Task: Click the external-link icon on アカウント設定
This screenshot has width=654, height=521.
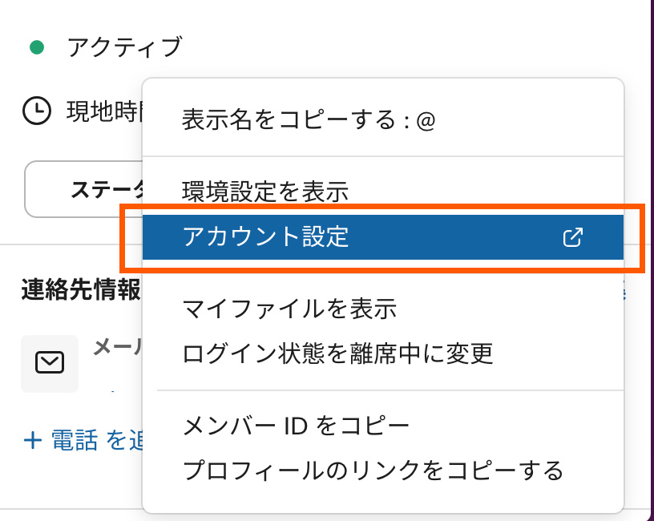Action: pos(573,237)
